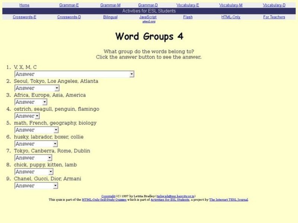The image size is (298, 223).
Task: Click the Copyright link at the bottom
Action: (x=108, y=195)
